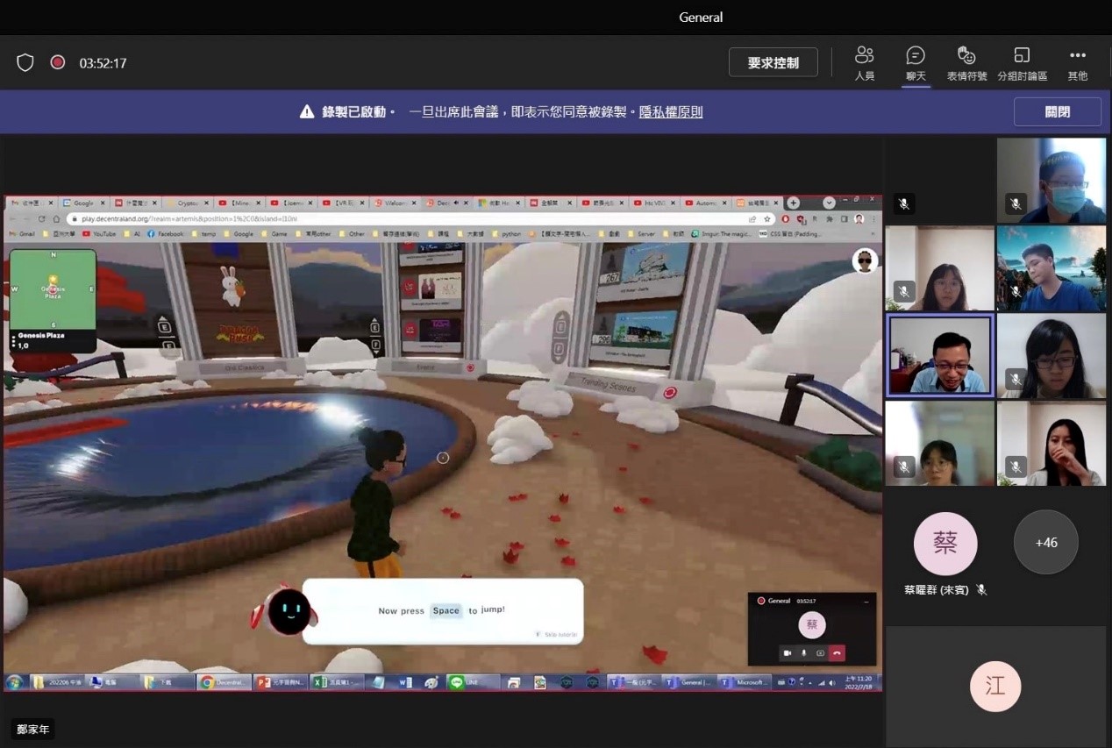
Task: Open the LINE taskbar item
Action: point(473,682)
